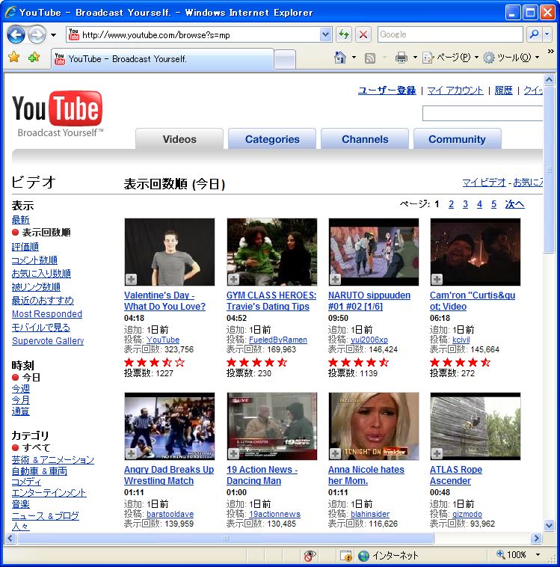Image resolution: width=560 pixels, height=567 pixels.
Task: Open the Print button dropdown arrow
Action: pos(415,57)
